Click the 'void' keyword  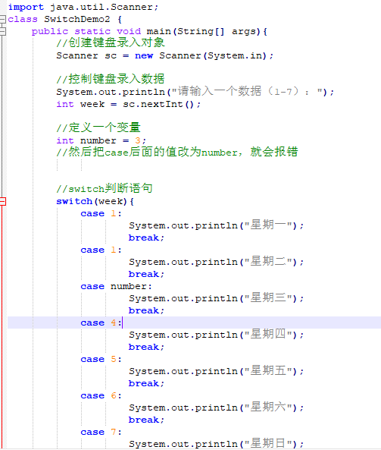129,31
